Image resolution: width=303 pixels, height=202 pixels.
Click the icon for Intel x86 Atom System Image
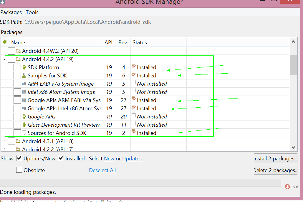pyautogui.click(x=24, y=92)
